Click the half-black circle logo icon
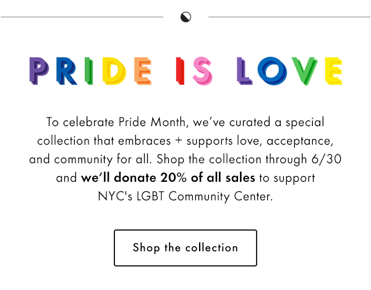The width and height of the screenshot is (371, 290). click(x=185, y=17)
